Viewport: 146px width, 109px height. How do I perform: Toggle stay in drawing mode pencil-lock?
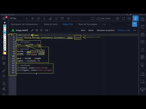pos(4,89)
